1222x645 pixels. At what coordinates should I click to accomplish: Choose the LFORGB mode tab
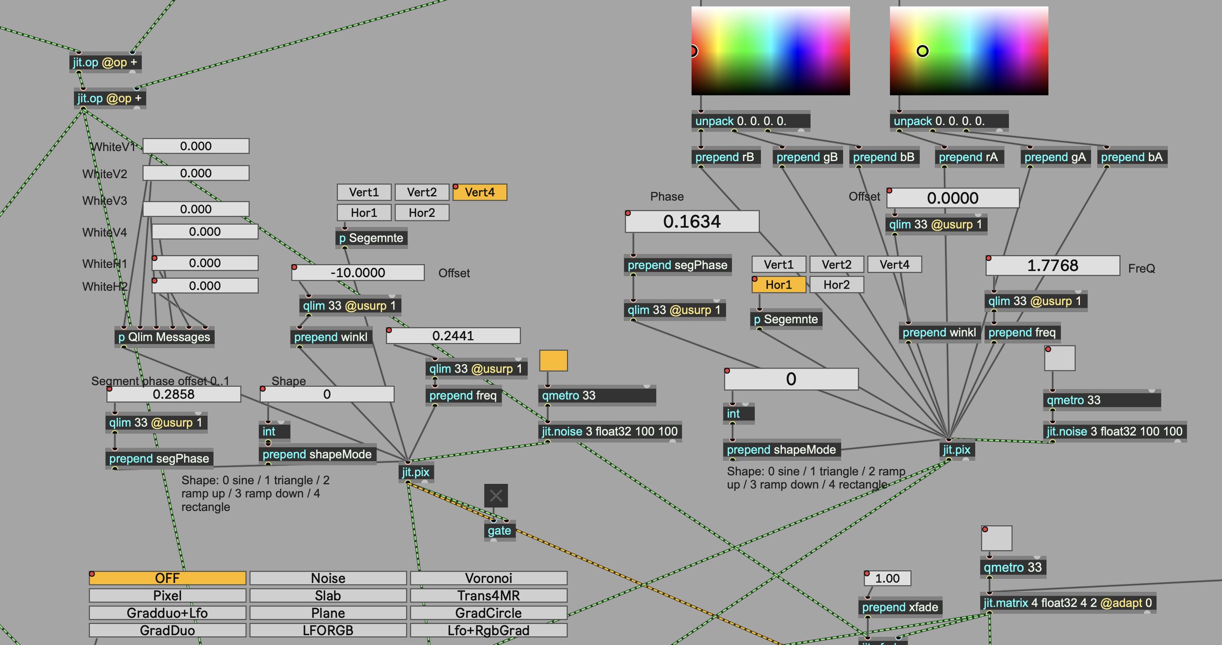pos(328,630)
